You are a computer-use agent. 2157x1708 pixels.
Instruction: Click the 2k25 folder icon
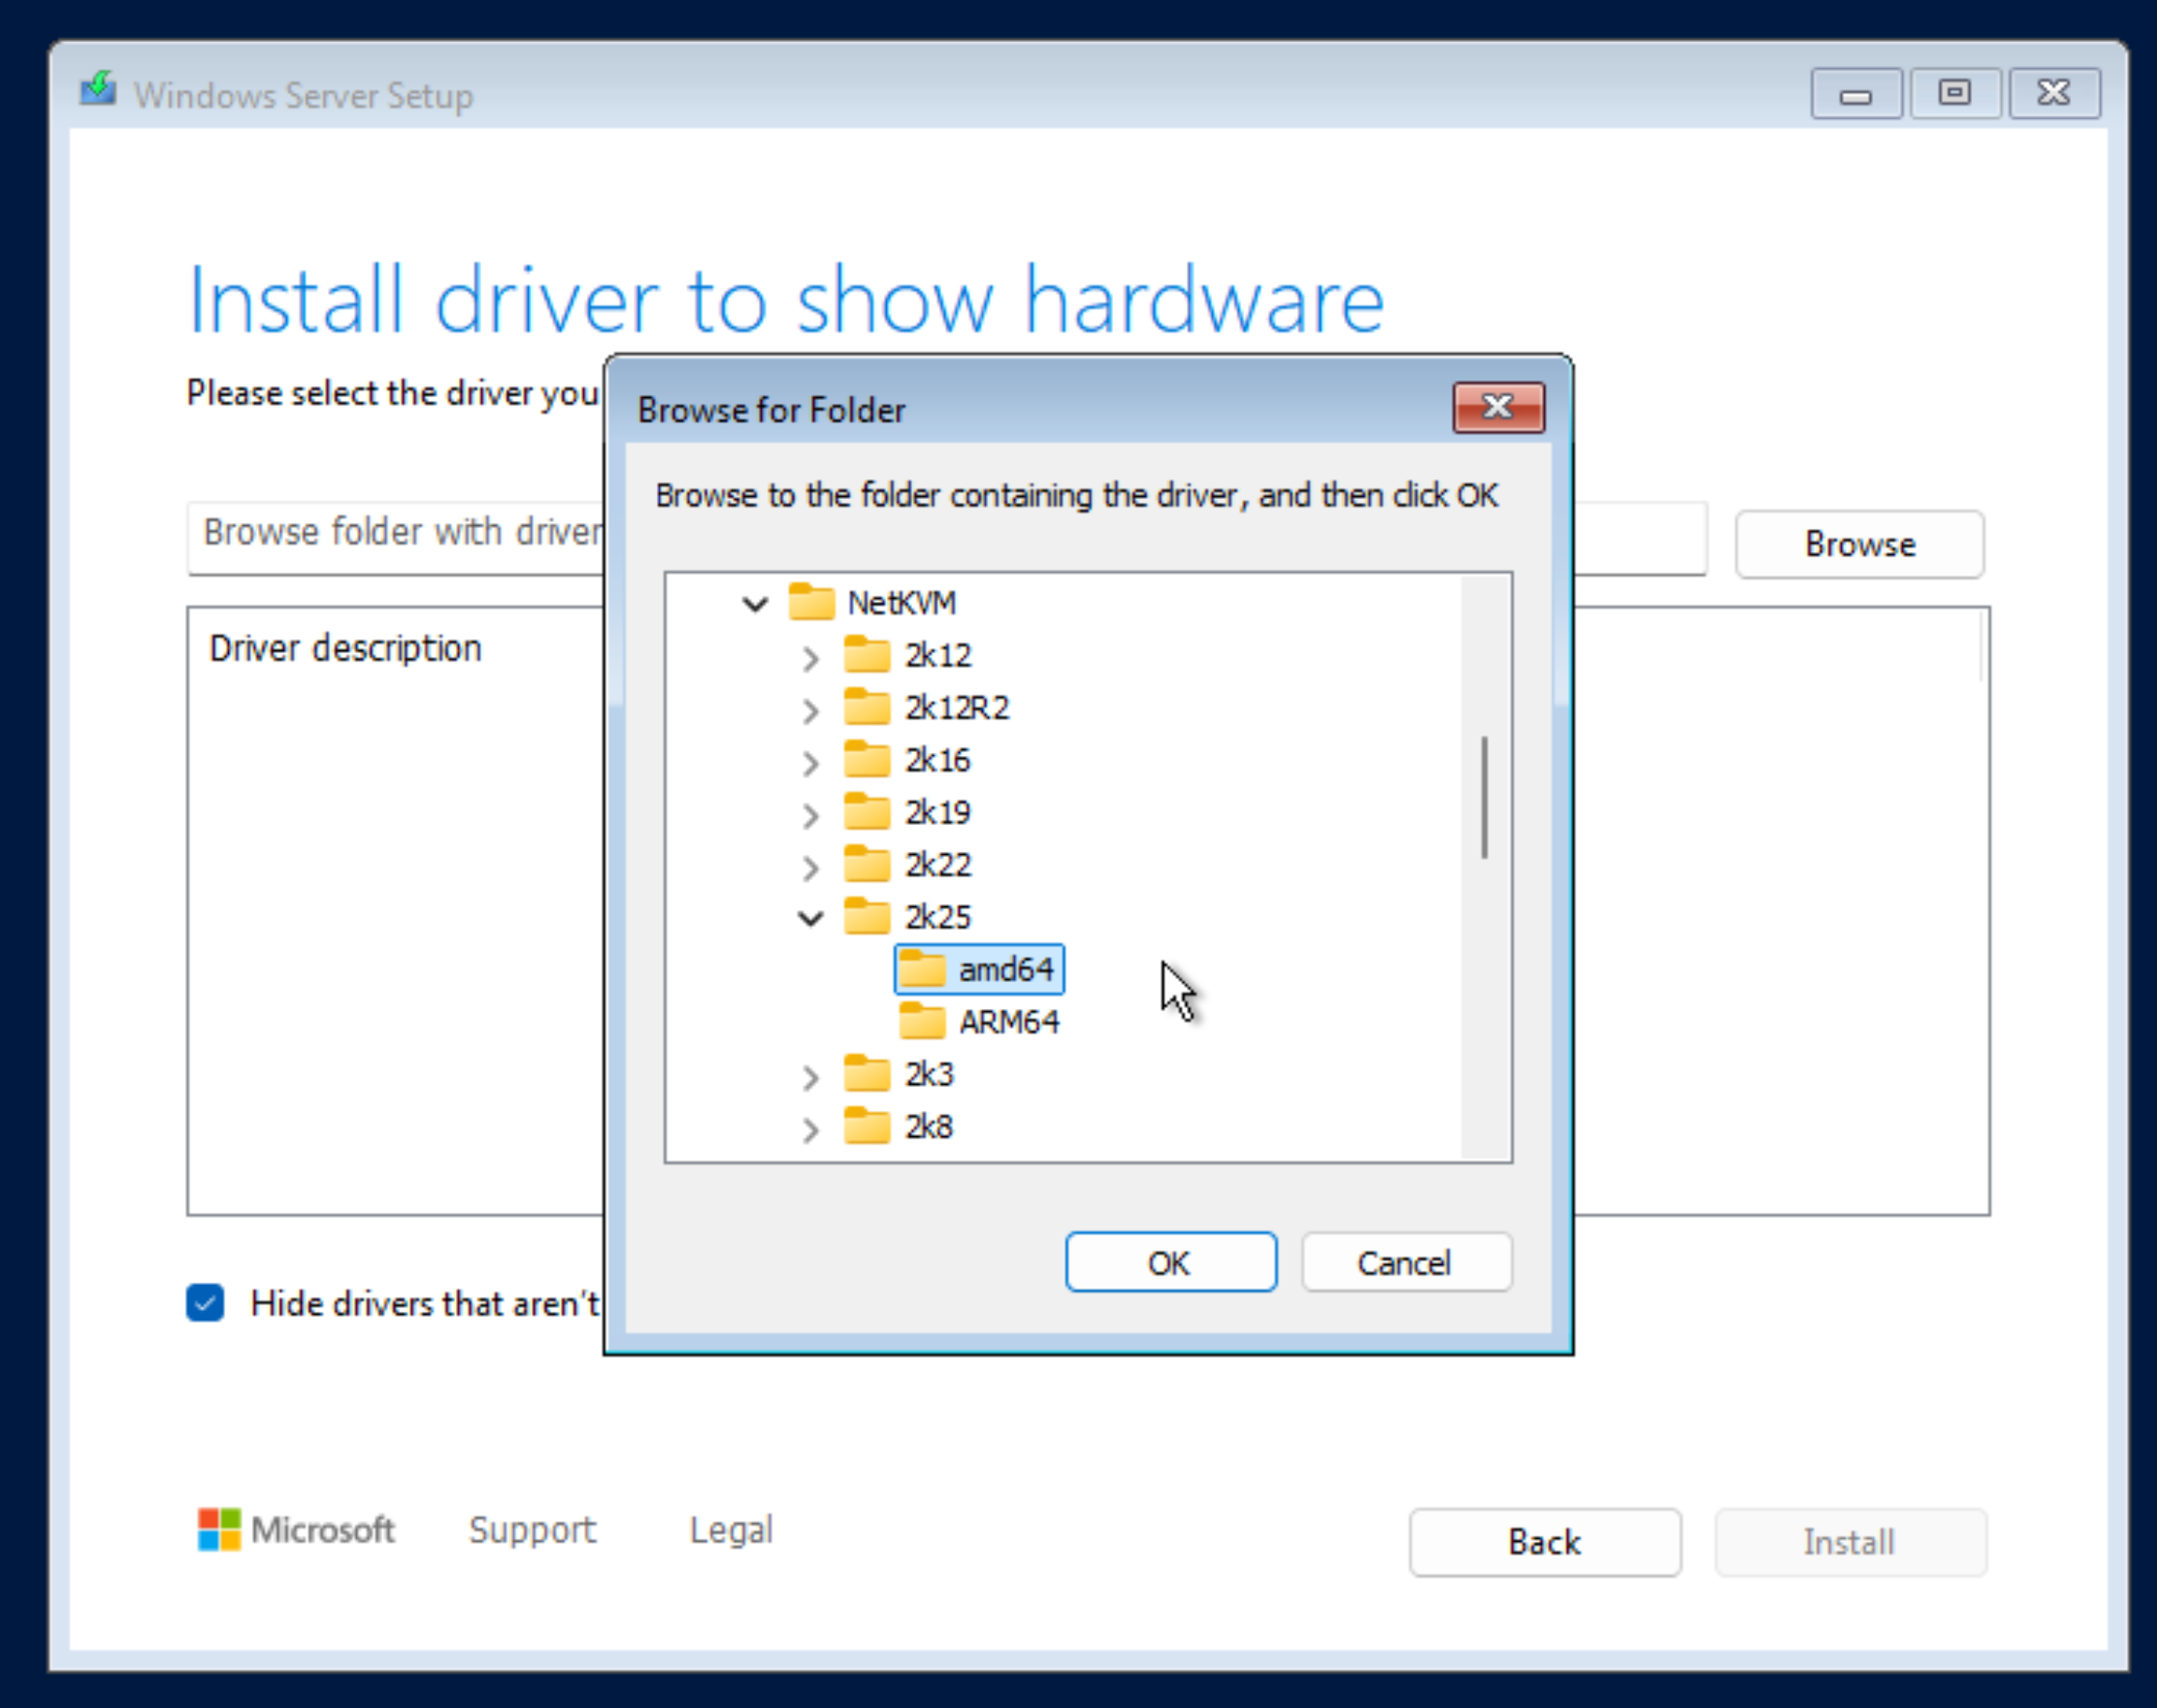(866, 916)
